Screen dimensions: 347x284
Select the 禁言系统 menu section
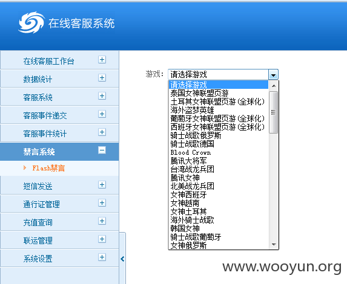(59, 152)
